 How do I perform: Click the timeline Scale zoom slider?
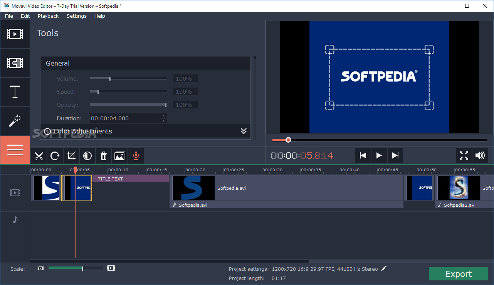[x=76, y=268]
